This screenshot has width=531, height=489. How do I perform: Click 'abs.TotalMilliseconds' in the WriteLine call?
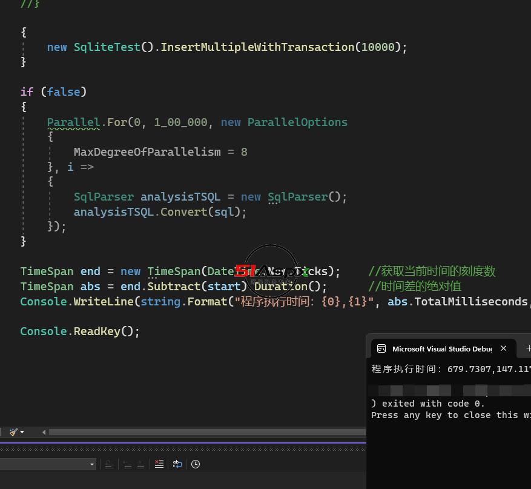(458, 302)
